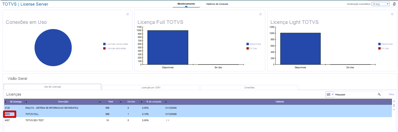Click the page-up double arrow icon
Viewport: 398px width, 132px height.
click(x=394, y=105)
